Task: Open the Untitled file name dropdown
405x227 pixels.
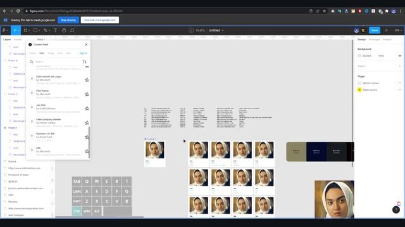Action: coord(223,30)
